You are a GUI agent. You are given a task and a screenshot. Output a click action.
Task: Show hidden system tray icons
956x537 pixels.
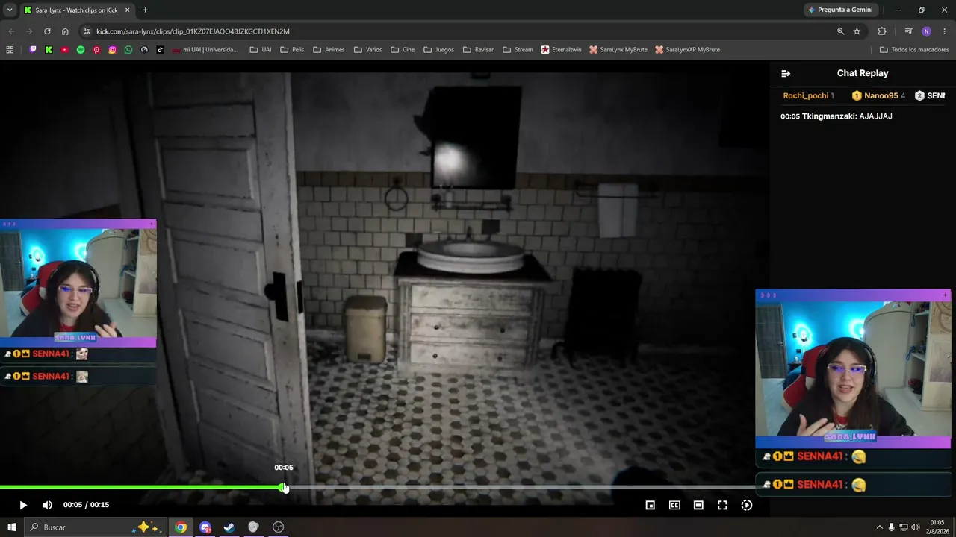coord(879,527)
